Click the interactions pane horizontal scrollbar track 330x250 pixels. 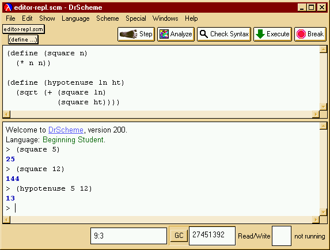[x=161, y=220]
